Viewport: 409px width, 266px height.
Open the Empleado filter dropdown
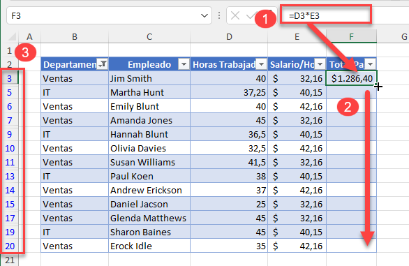(x=184, y=64)
